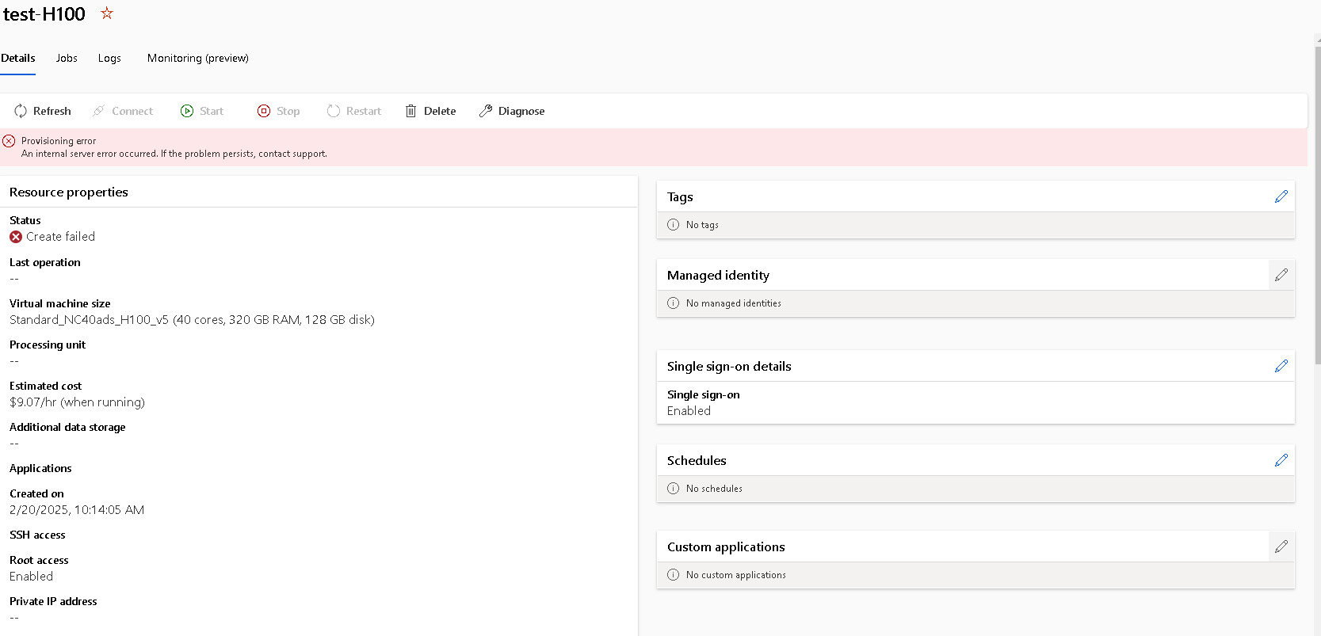Click the Single sign-on Enabled value
This screenshot has height=636, width=1321.
point(689,411)
